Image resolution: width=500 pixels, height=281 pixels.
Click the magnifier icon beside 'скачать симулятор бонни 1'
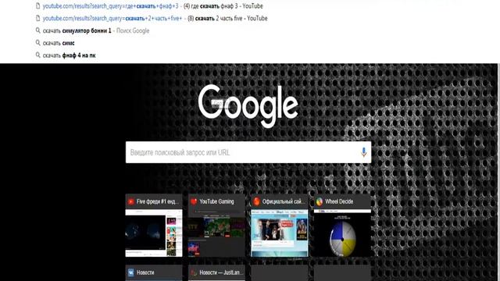(37, 30)
